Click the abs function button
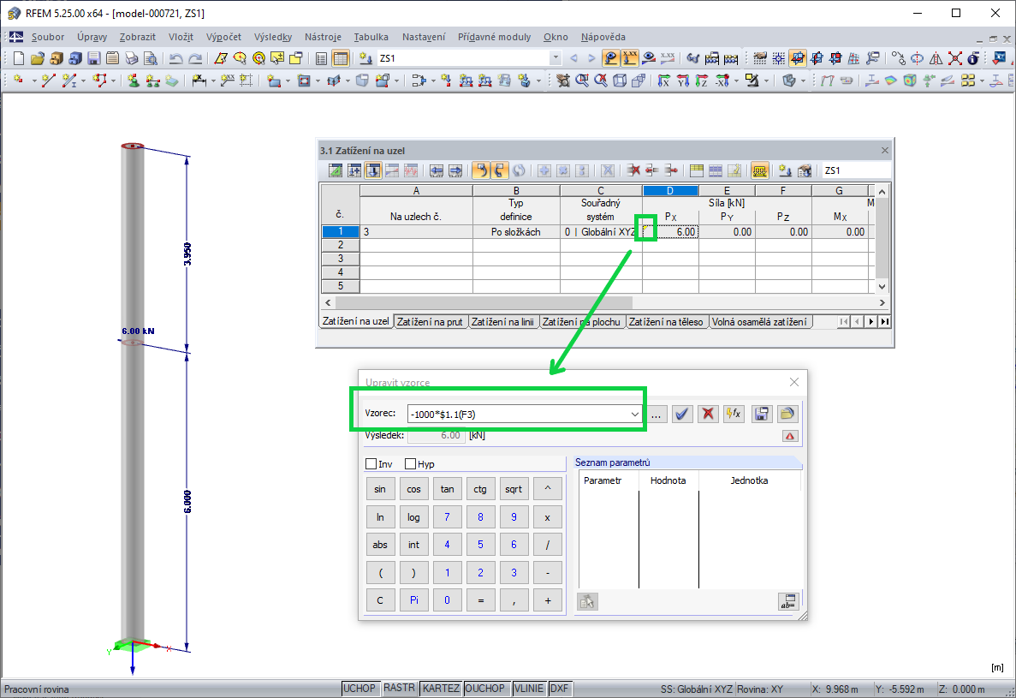This screenshot has height=698, width=1016. tap(380, 545)
